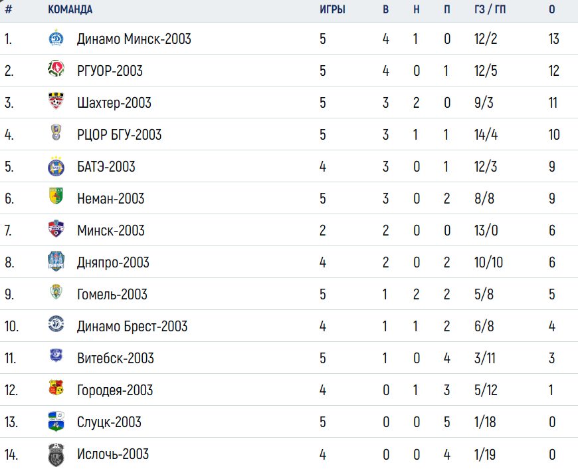Click the О points column header

(552, 9)
